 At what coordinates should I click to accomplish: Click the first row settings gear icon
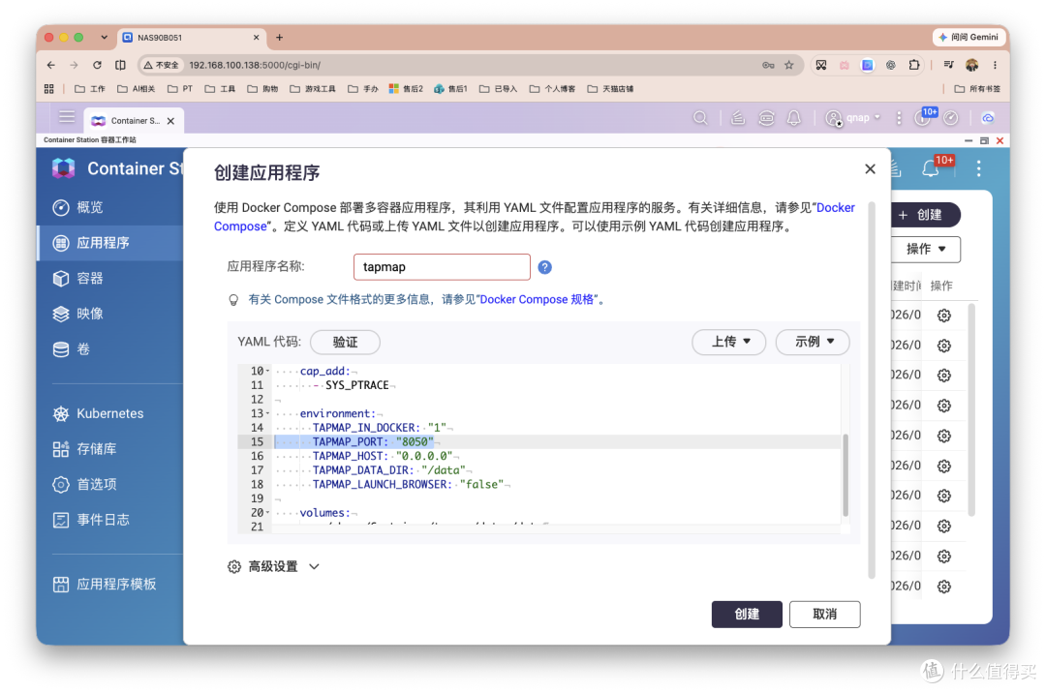(x=944, y=316)
